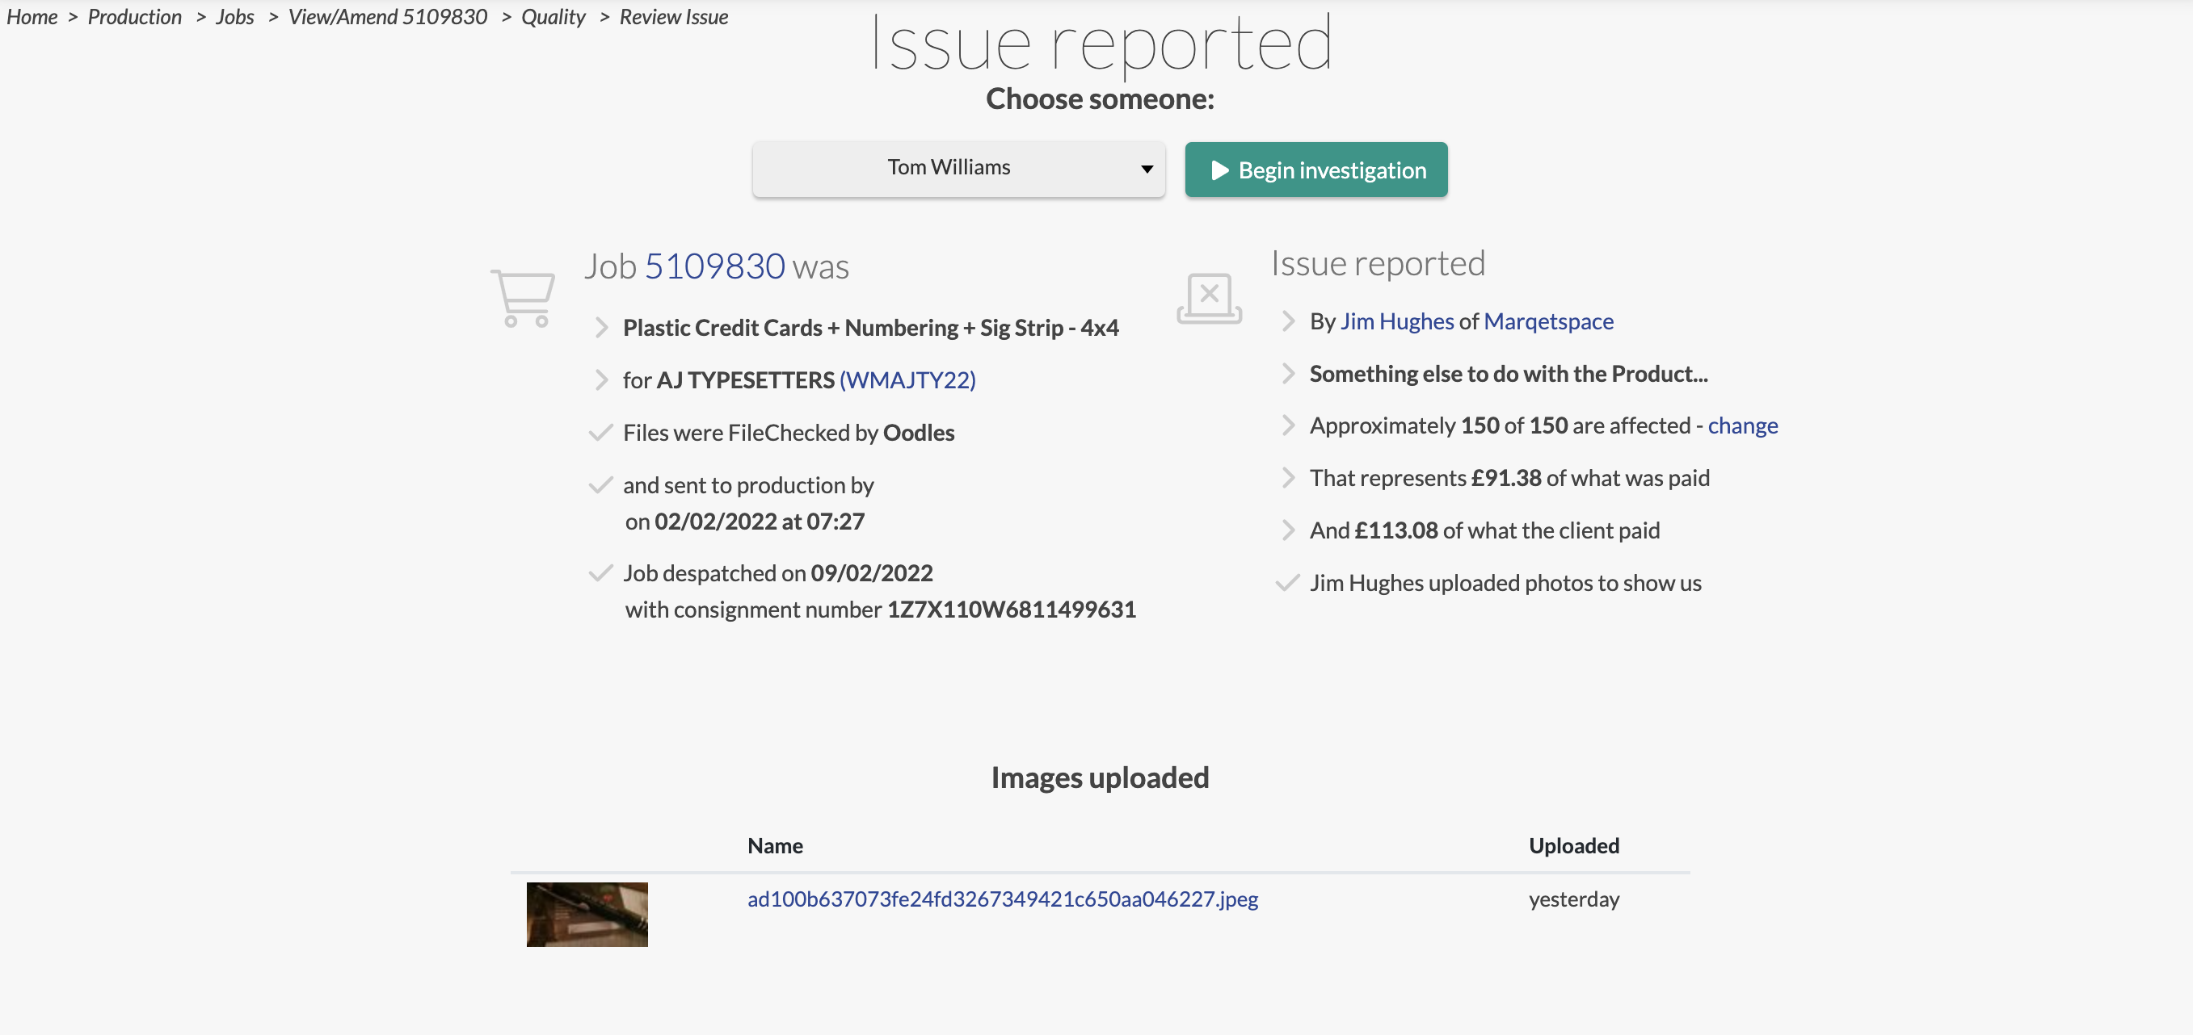This screenshot has width=2193, height=1035.
Task: Click play icon in Begin investigation button
Action: tap(1219, 170)
